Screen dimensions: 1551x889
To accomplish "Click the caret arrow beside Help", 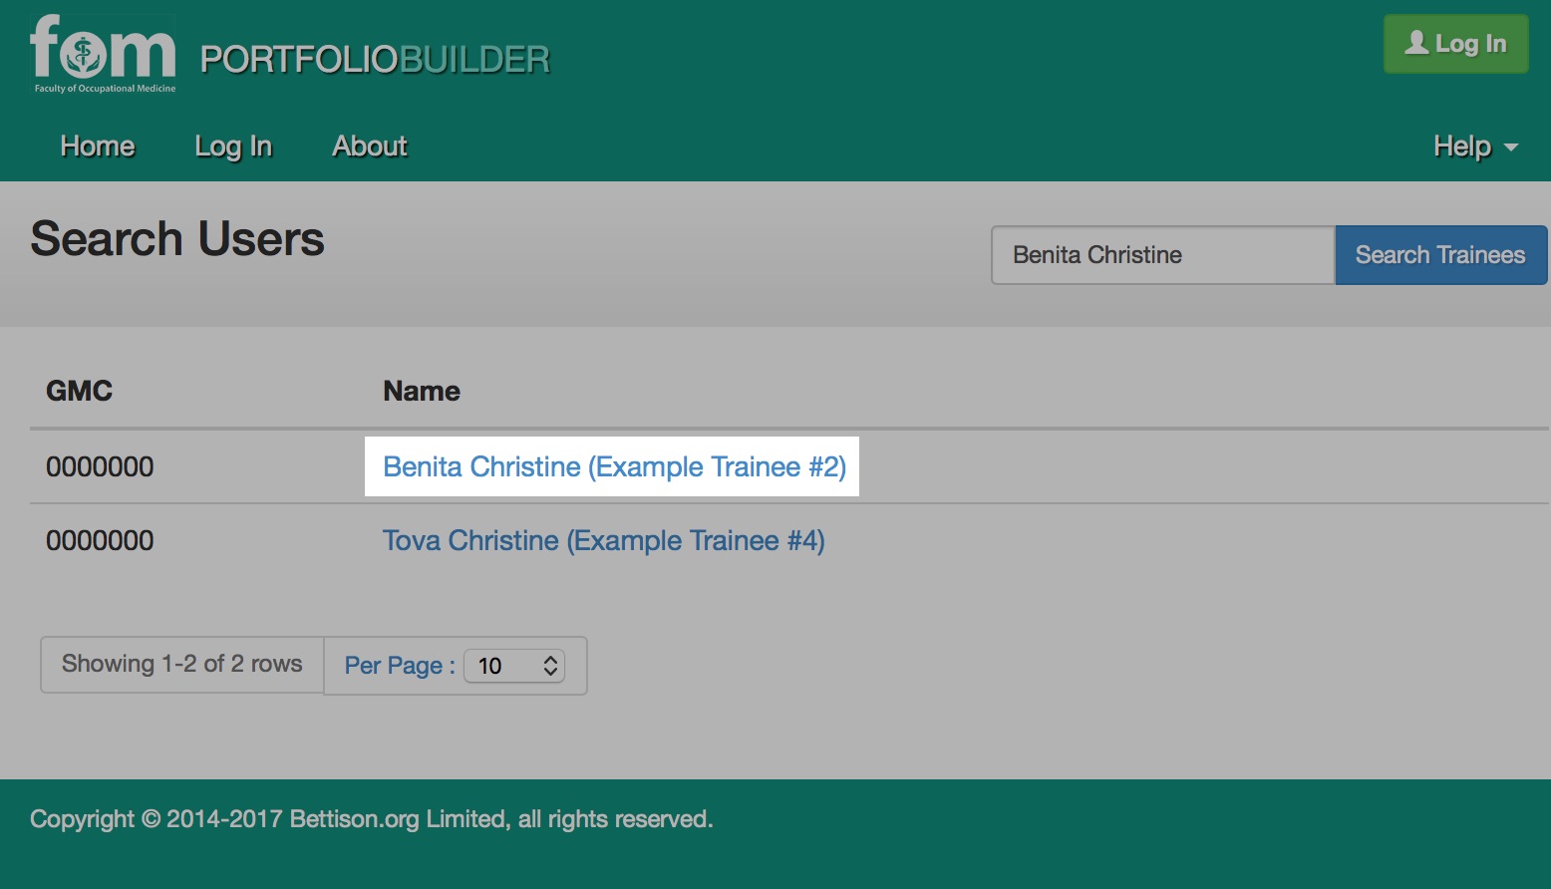I will (1510, 148).
